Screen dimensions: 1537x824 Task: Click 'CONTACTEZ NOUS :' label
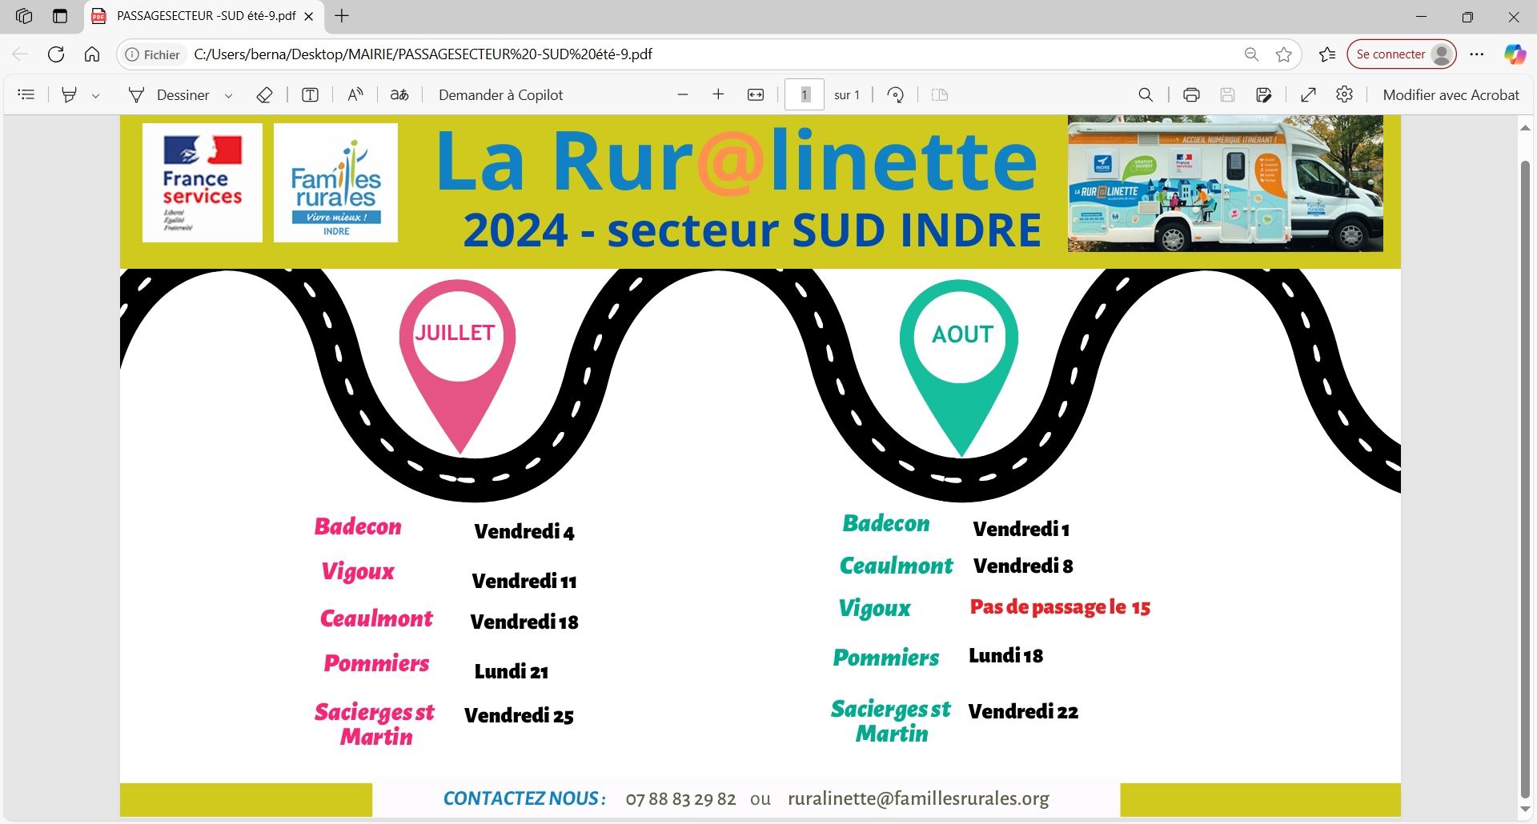coord(524,798)
